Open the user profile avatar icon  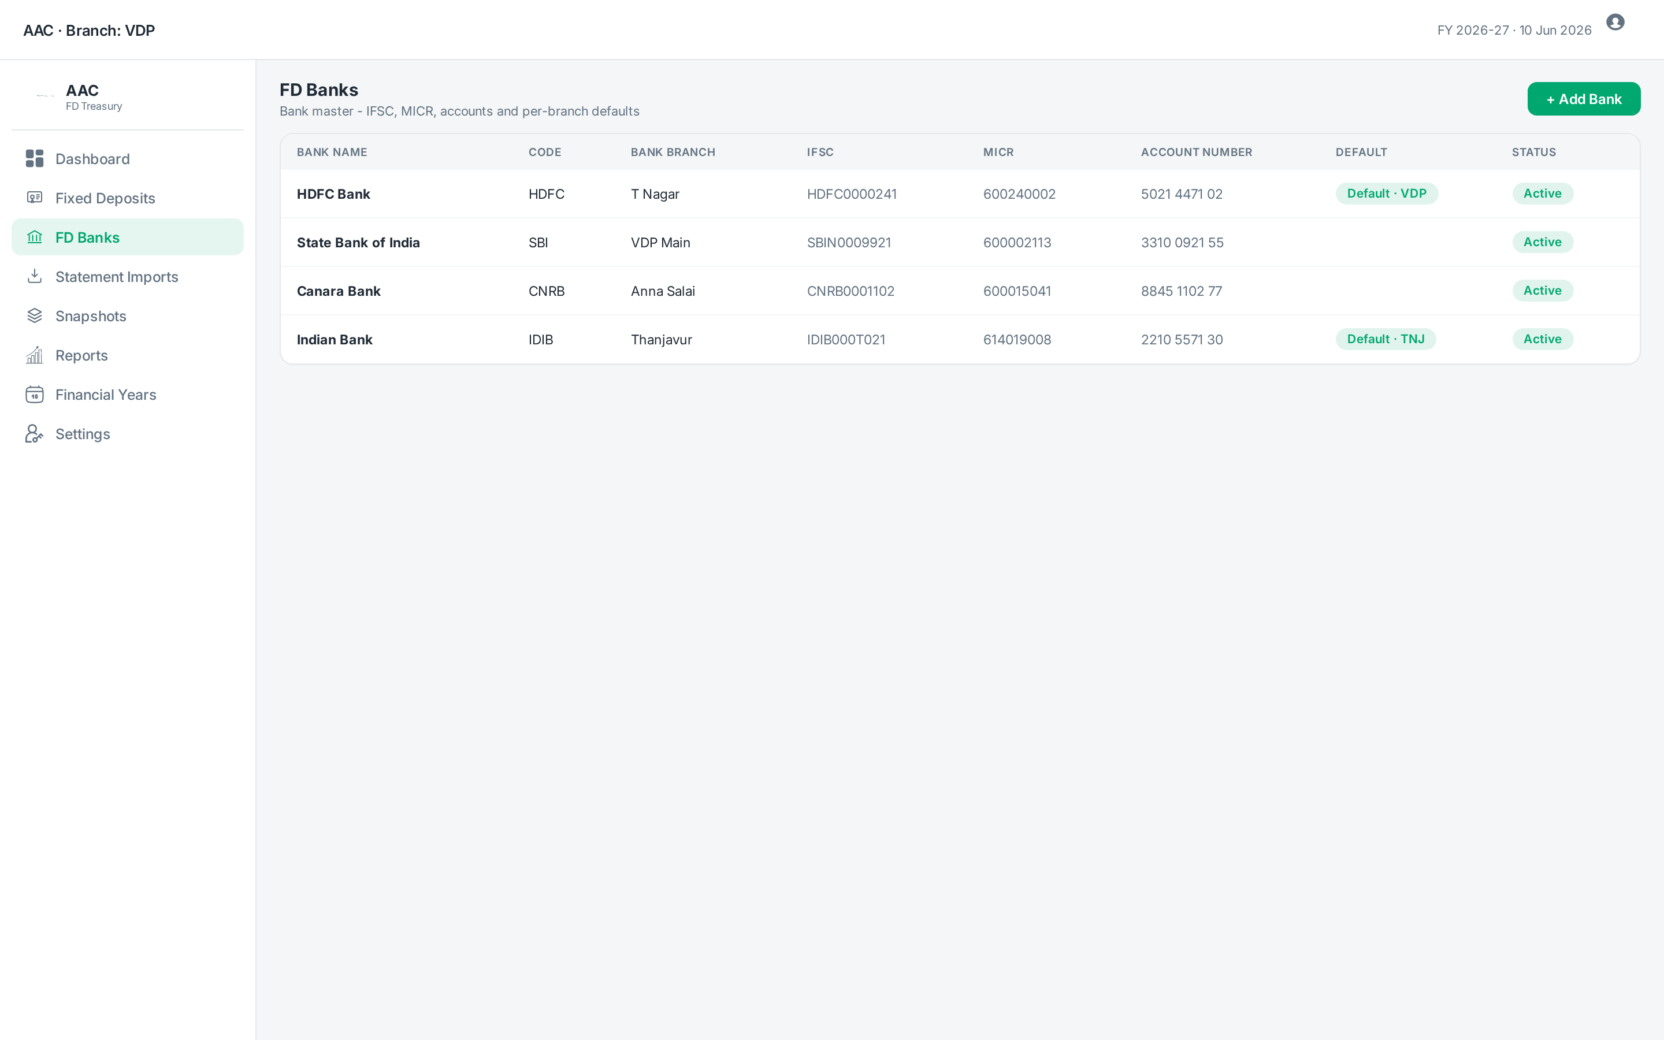coord(1615,22)
